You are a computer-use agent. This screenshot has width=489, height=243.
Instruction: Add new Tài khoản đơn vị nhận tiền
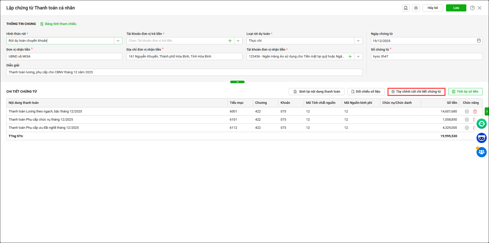pos(350,56)
